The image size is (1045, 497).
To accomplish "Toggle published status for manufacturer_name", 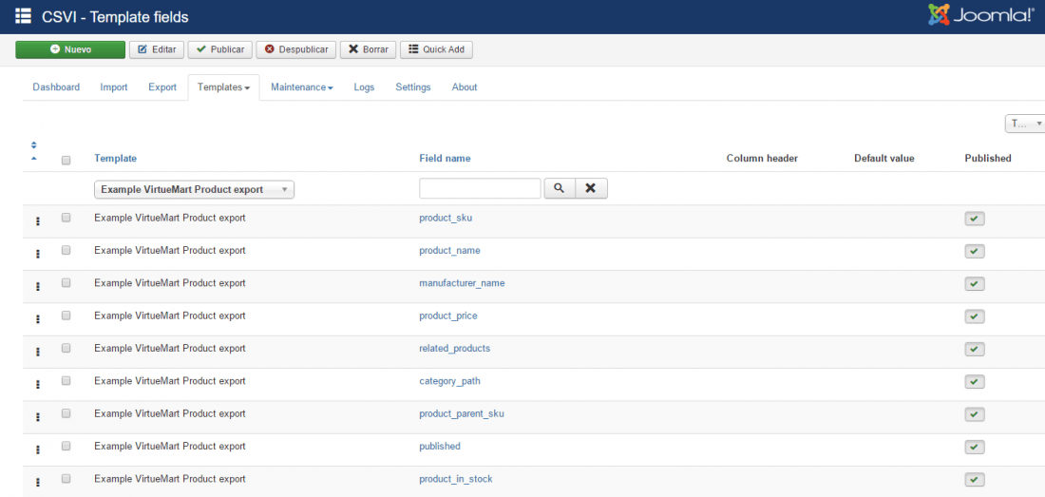I will [975, 284].
